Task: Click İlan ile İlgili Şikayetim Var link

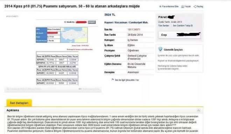Action: [x=127, y=80]
